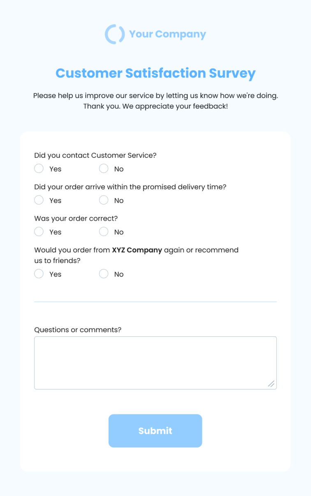
Task: Choose No for promised delivery time question
Action: 104,200
